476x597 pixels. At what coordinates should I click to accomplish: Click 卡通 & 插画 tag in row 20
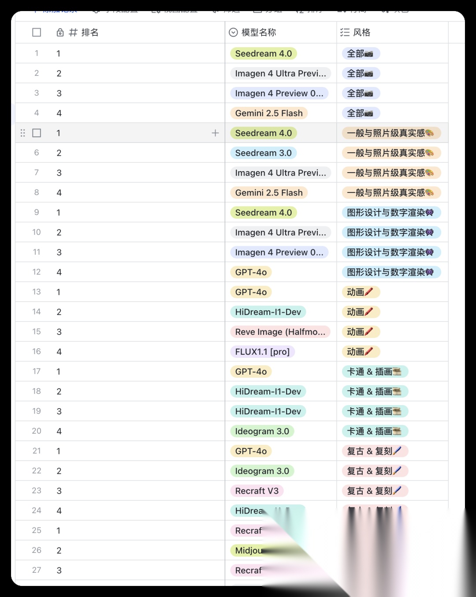[375, 431]
